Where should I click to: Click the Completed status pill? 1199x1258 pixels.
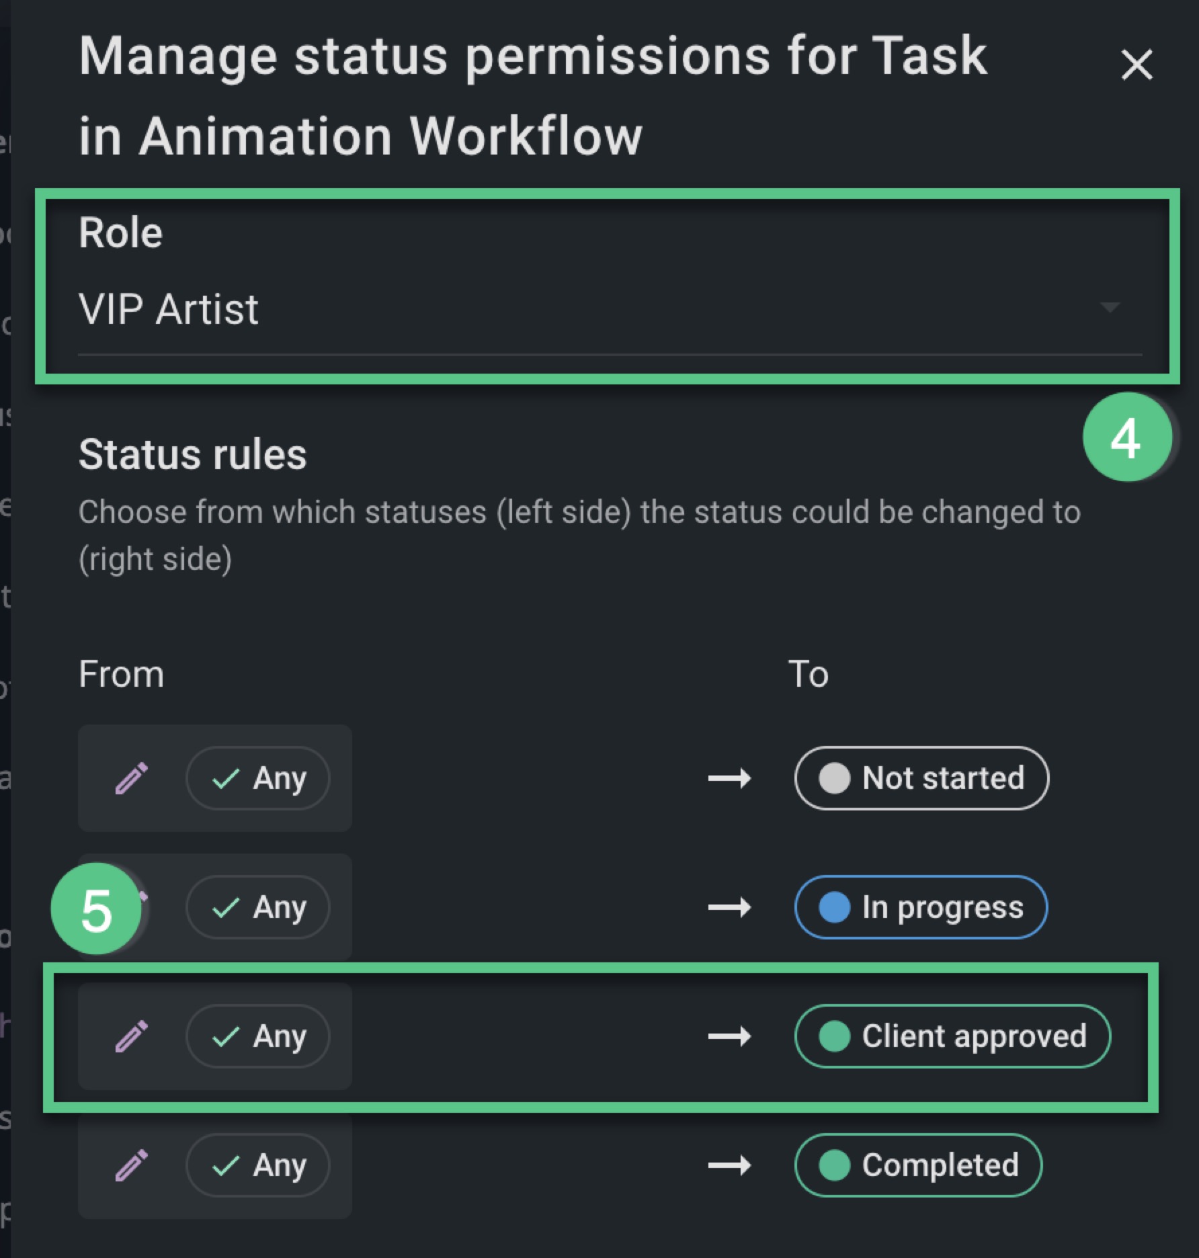(918, 1165)
